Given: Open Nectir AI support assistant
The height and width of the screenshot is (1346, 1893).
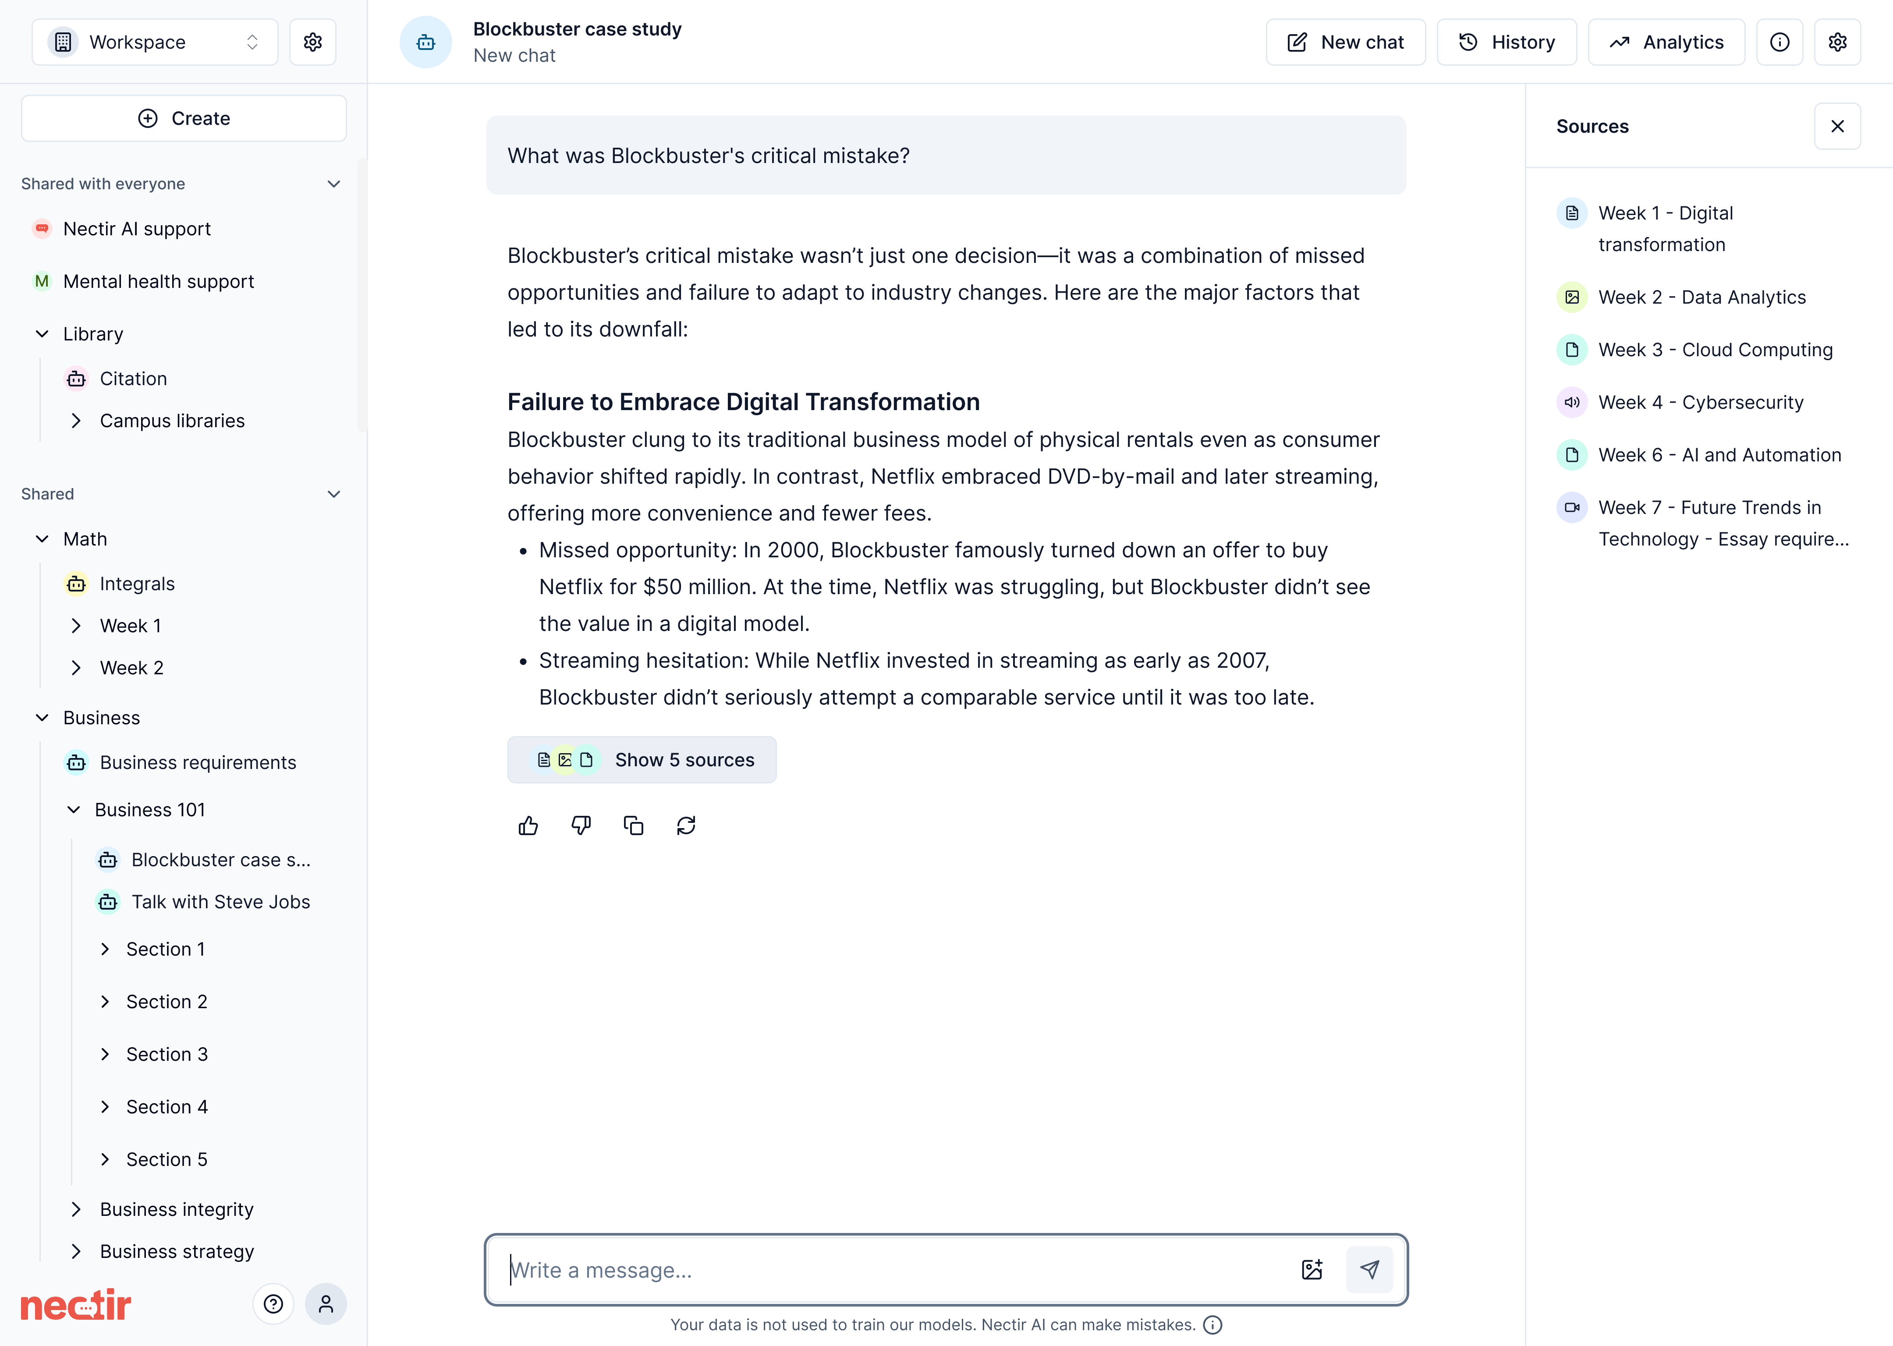Looking at the screenshot, I should [137, 229].
